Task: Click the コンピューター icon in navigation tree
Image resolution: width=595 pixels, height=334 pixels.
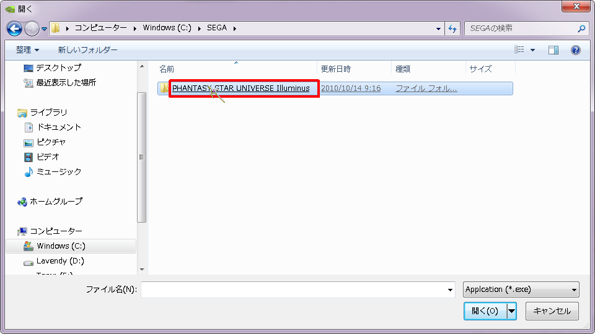Action: click(x=22, y=231)
